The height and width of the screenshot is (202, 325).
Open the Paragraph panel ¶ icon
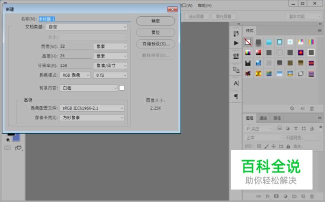pyautogui.click(x=236, y=96)
